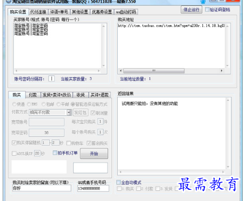
Task: Check the 2.付款 auto step checkbox
Action: 139,189
